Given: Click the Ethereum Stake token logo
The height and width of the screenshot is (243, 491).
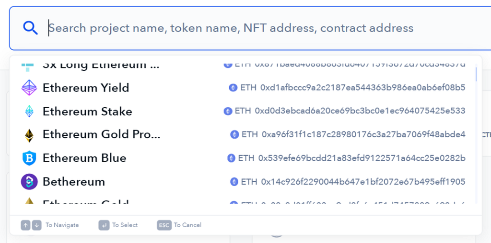Looking at the screenshot, I should click(x=29, y=111).
